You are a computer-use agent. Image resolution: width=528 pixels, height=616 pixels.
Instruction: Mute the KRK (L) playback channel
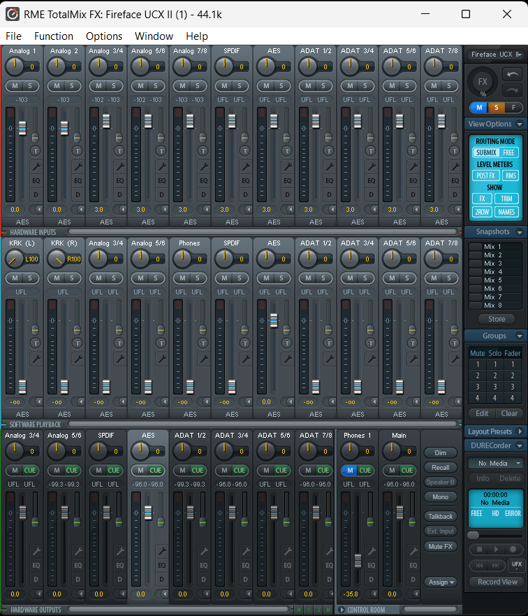15,278
